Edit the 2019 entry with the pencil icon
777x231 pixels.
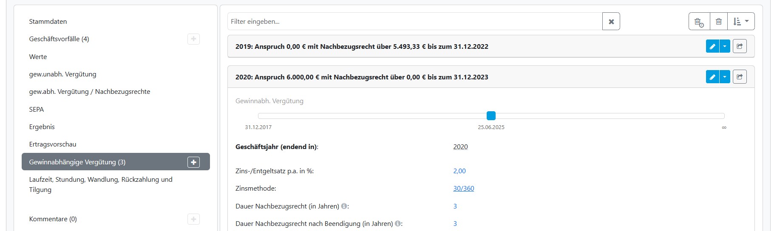pyautogui.click(x=712, y=46)
